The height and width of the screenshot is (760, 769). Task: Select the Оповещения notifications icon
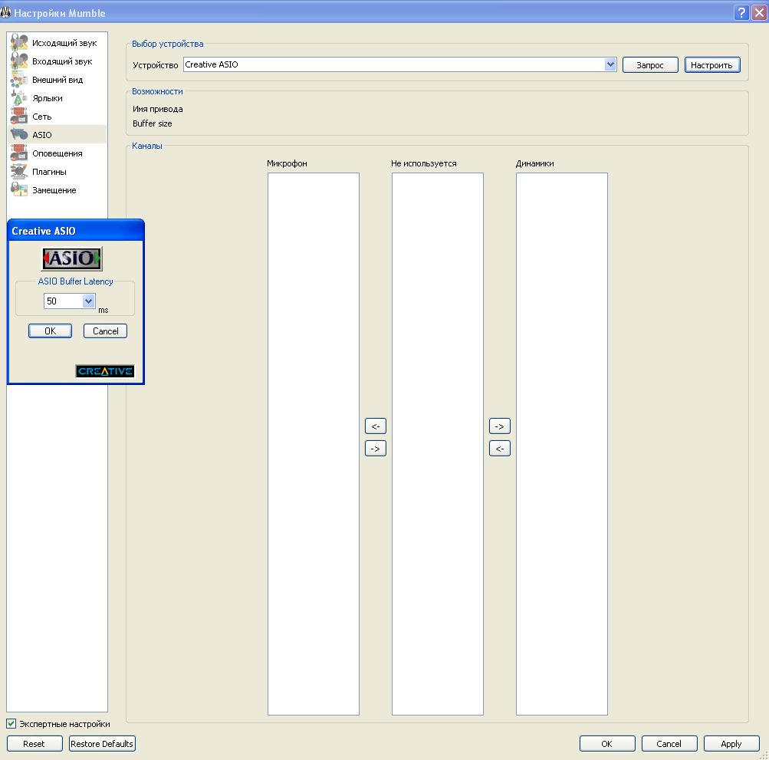pyautogui.click(x=19, y=153)
